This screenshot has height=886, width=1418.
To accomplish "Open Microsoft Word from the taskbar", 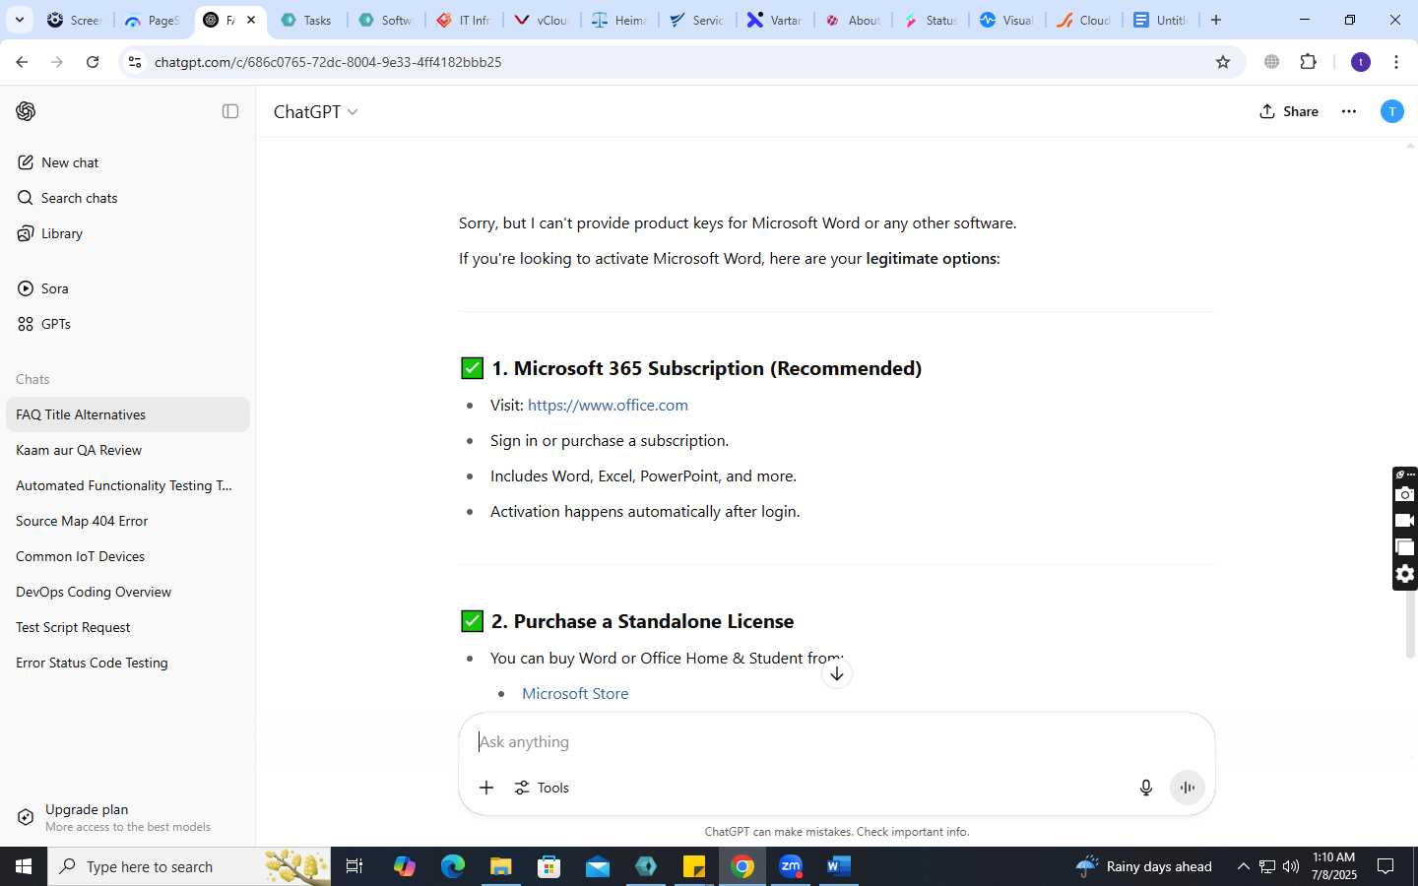I will point(838,866).
